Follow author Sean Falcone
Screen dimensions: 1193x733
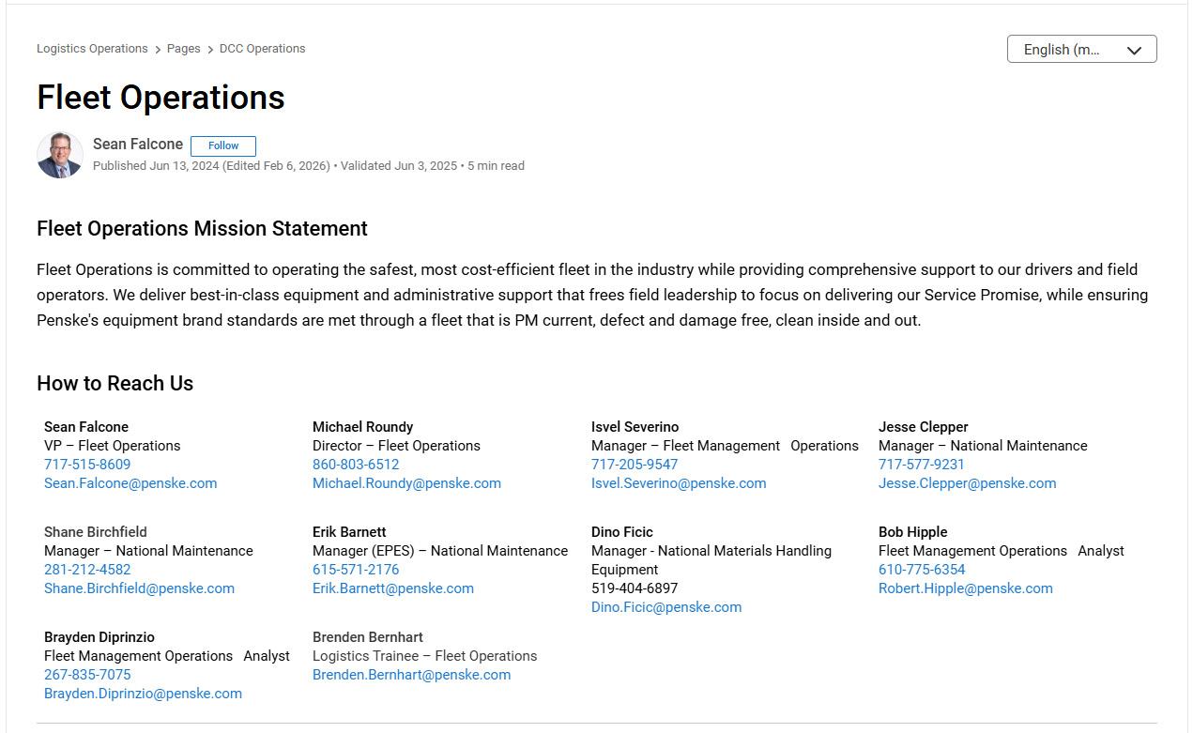tap(223, 145)
